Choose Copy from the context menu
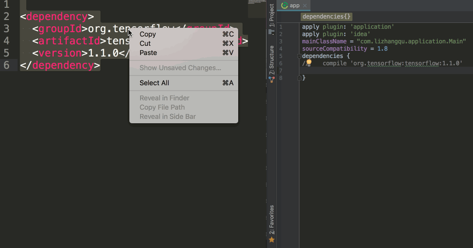 point(148,34)
